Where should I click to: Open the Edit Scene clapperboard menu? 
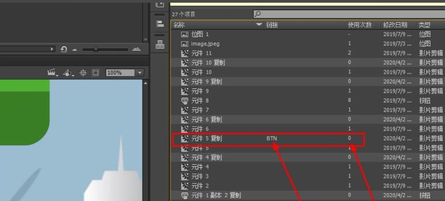tap(52, 72)
